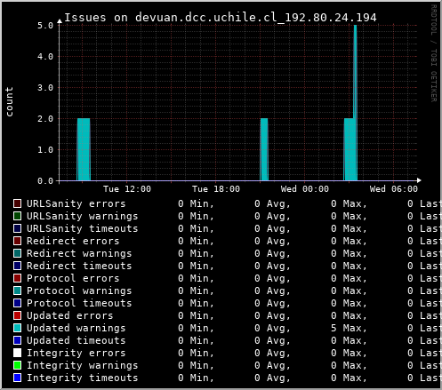Click the first cyan bar near Tue morning
The width and height of the screenshot is (442, 390).
[84, 149]
